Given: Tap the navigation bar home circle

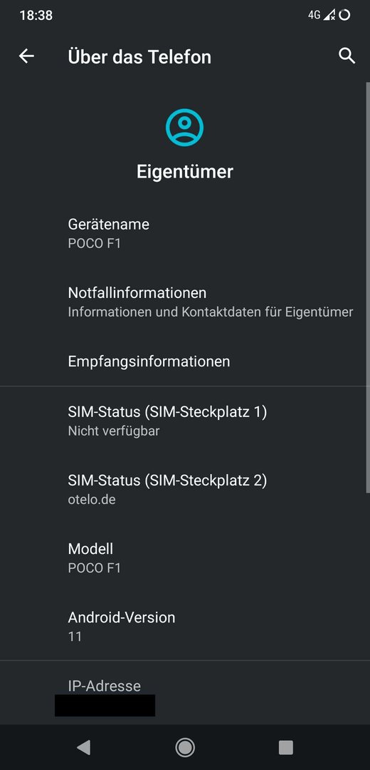Looking at the screenshot, I should point(185,747).
